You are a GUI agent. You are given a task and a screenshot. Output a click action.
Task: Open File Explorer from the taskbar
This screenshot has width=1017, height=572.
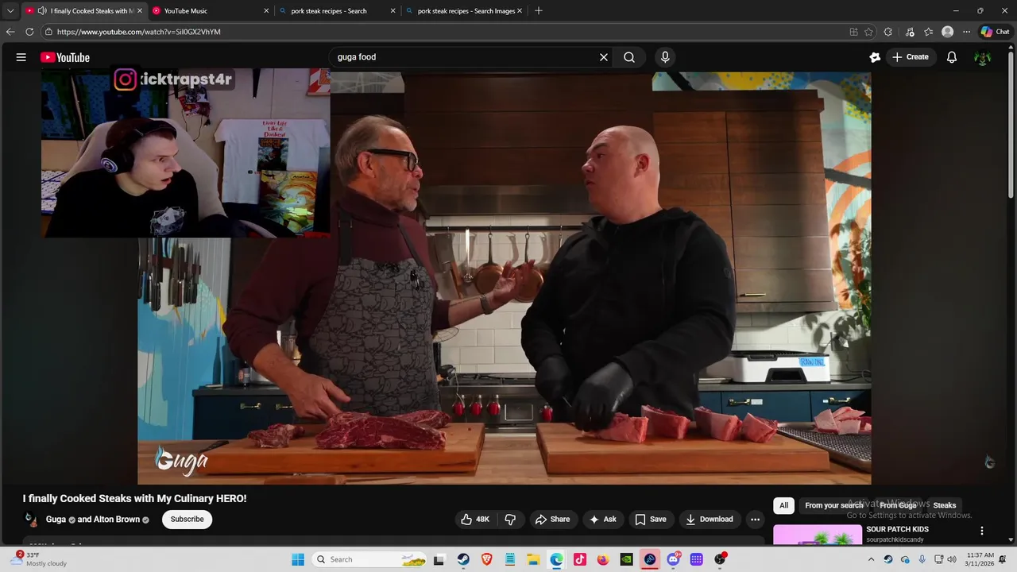click(533, 559)
